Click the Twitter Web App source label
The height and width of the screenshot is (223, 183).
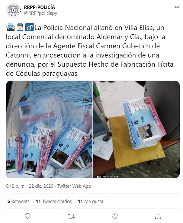[x=74, y=186]
